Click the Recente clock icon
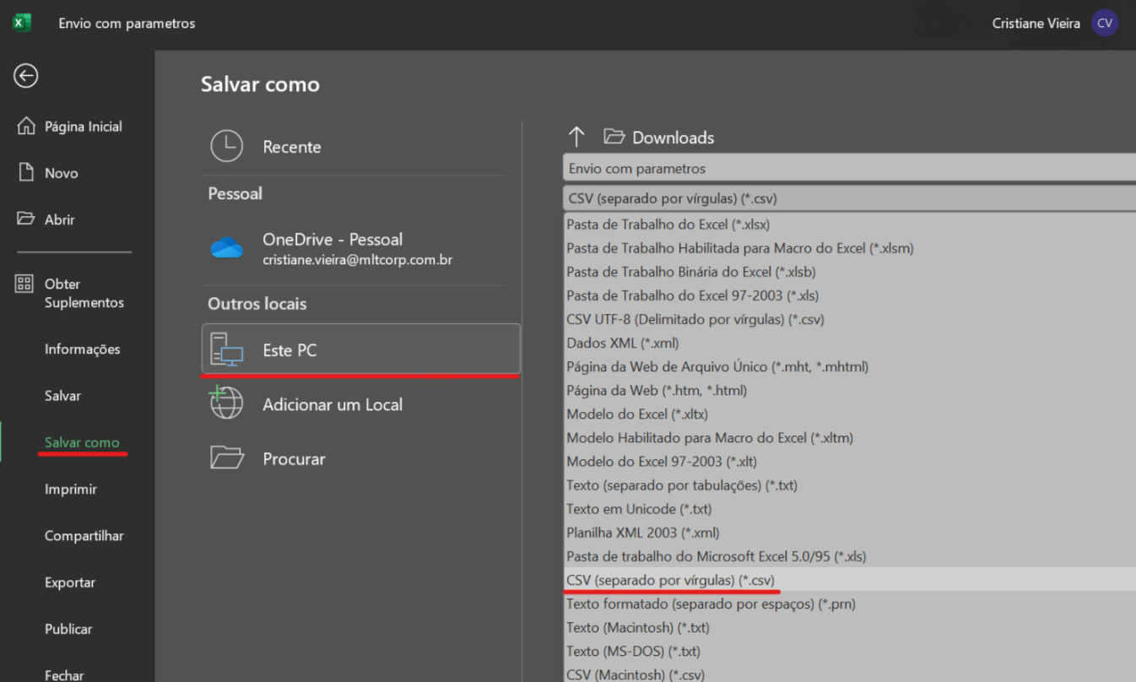1136x682 pixels. tap(226, 146)
